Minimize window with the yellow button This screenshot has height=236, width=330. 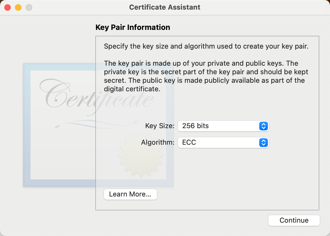(18, 7)
